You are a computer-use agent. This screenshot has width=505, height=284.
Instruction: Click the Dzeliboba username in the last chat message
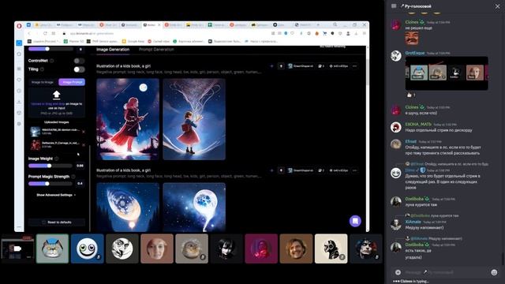point(414,245)
